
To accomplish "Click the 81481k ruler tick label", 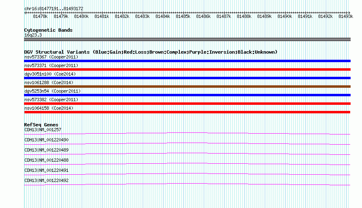I will click(102, 16).
